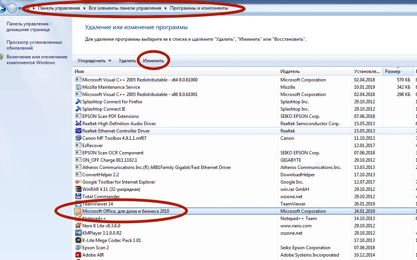The height and width of the screenshot is (260, 417).
Task: Click the Seiko Epson Corporation publisher cell
Action: click(305, 247)
